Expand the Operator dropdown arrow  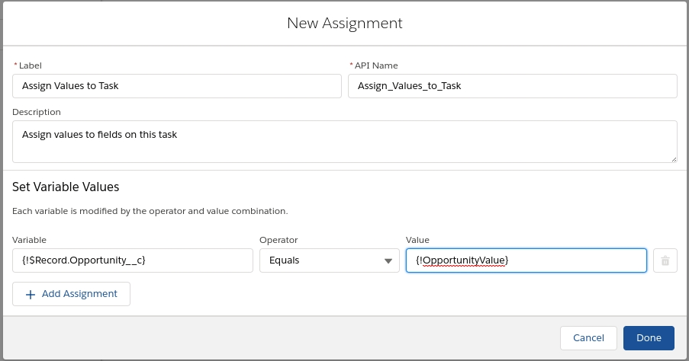pyautogui.click(x=388, y=261)
